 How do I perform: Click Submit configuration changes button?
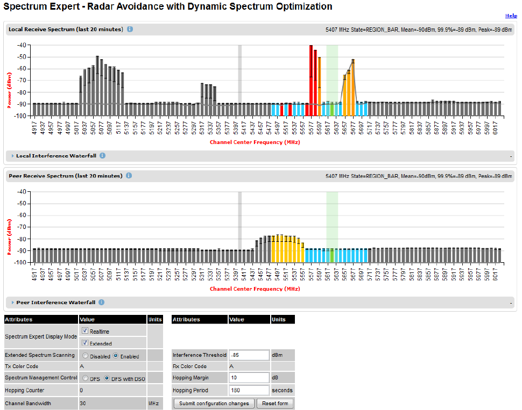pyautogui.click(x=214, y=404)
